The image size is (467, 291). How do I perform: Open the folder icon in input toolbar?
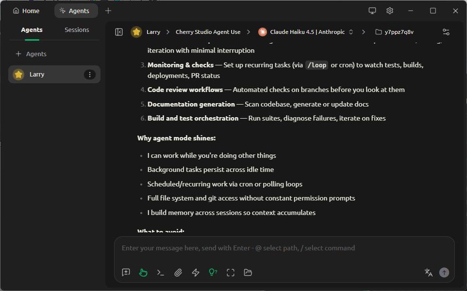point(248,272)
